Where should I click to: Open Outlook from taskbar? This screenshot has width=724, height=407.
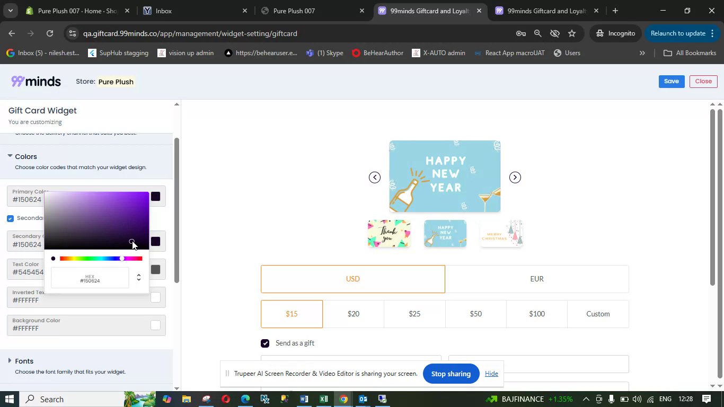click(x=363, y=399)
